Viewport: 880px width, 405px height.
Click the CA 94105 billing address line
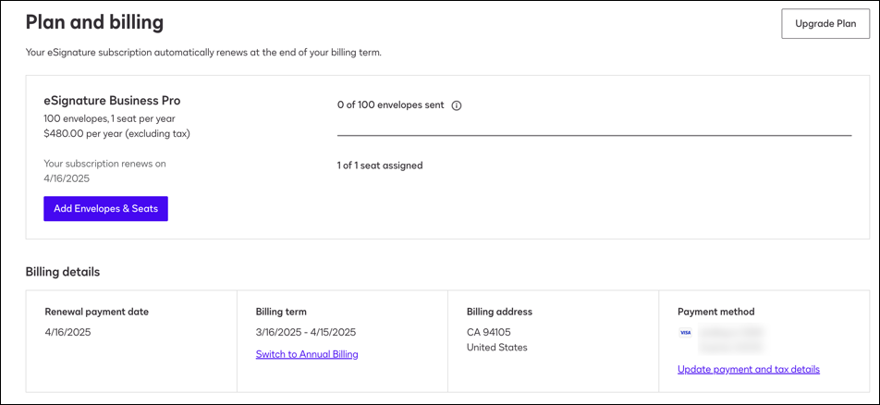point(491,332)
